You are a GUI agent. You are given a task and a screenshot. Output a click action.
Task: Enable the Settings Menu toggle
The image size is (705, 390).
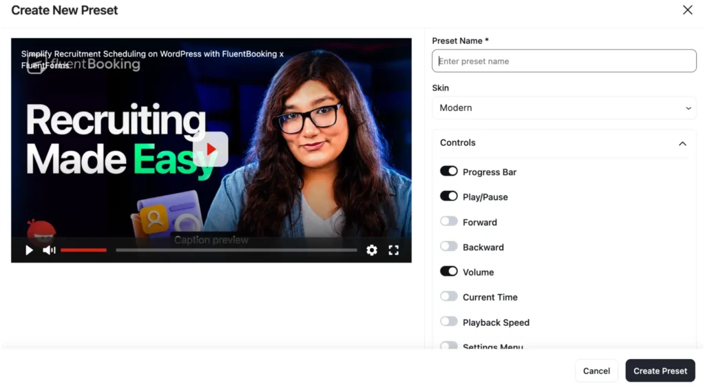point(449,345)
